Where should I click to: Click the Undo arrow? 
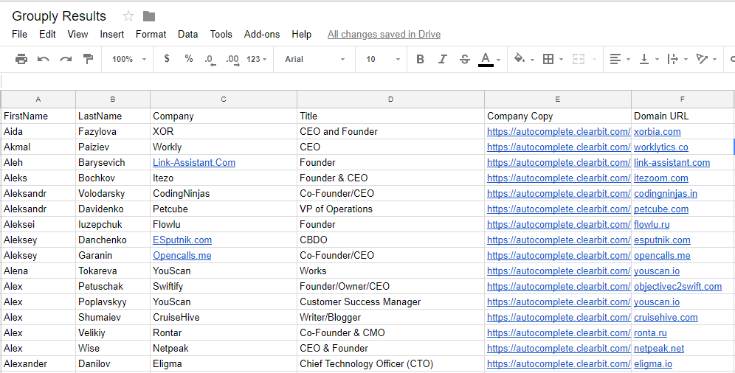coord(43,59)
